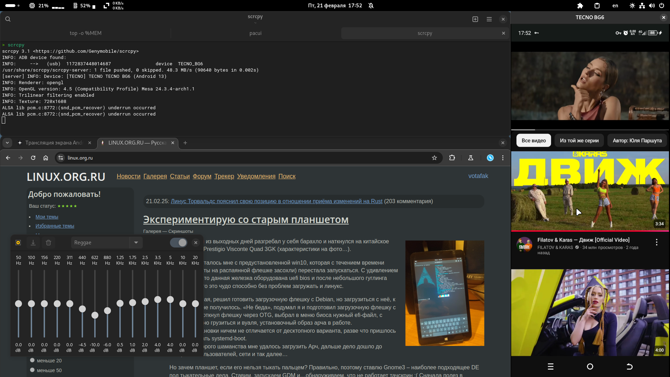Open more options for Filatov & Karas video
This screenshot has height=377, width=670.
tap(656, 242)
